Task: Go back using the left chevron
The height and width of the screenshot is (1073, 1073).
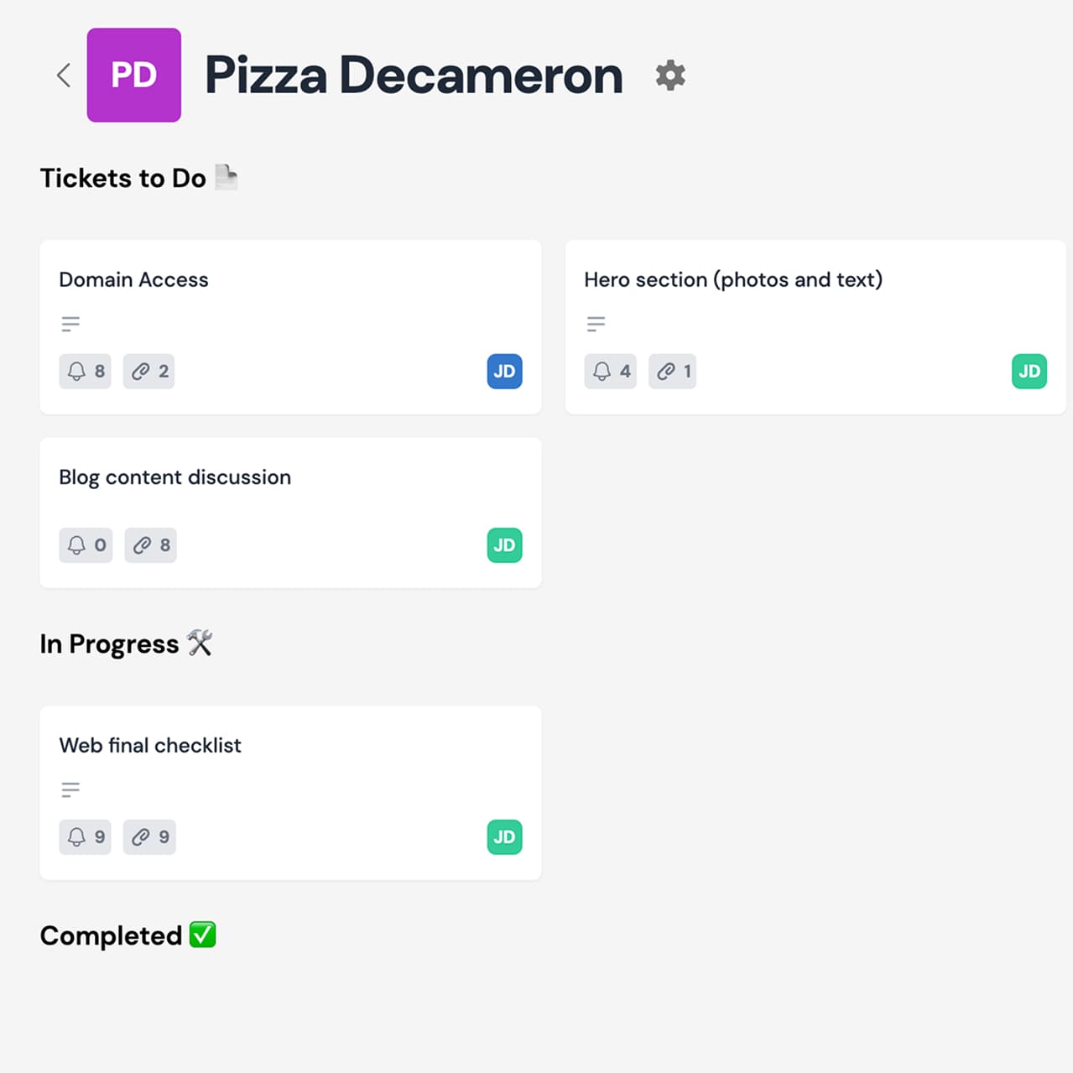Action: tap(64, 76)
